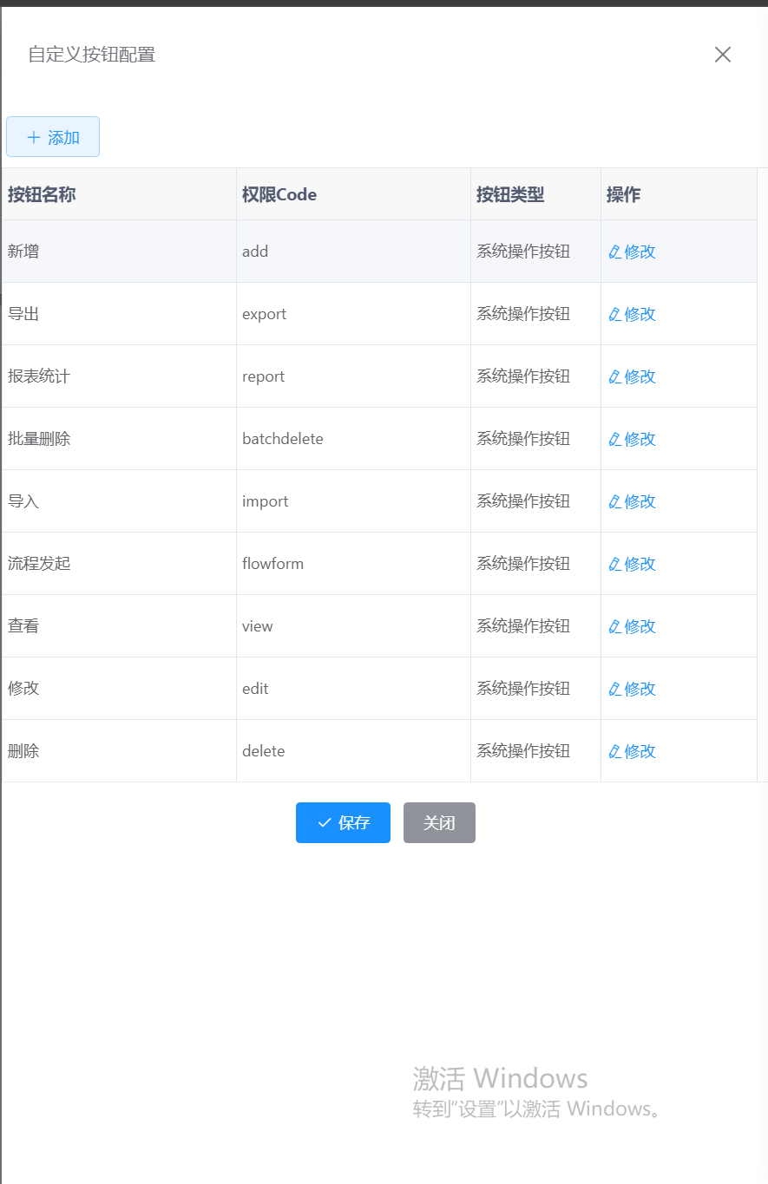Screen dimensions: 768x1184
Task: Open 修改 link for the 查看 row
Action: (x=640, y=626)
